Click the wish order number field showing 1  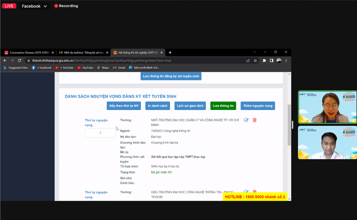100,133
